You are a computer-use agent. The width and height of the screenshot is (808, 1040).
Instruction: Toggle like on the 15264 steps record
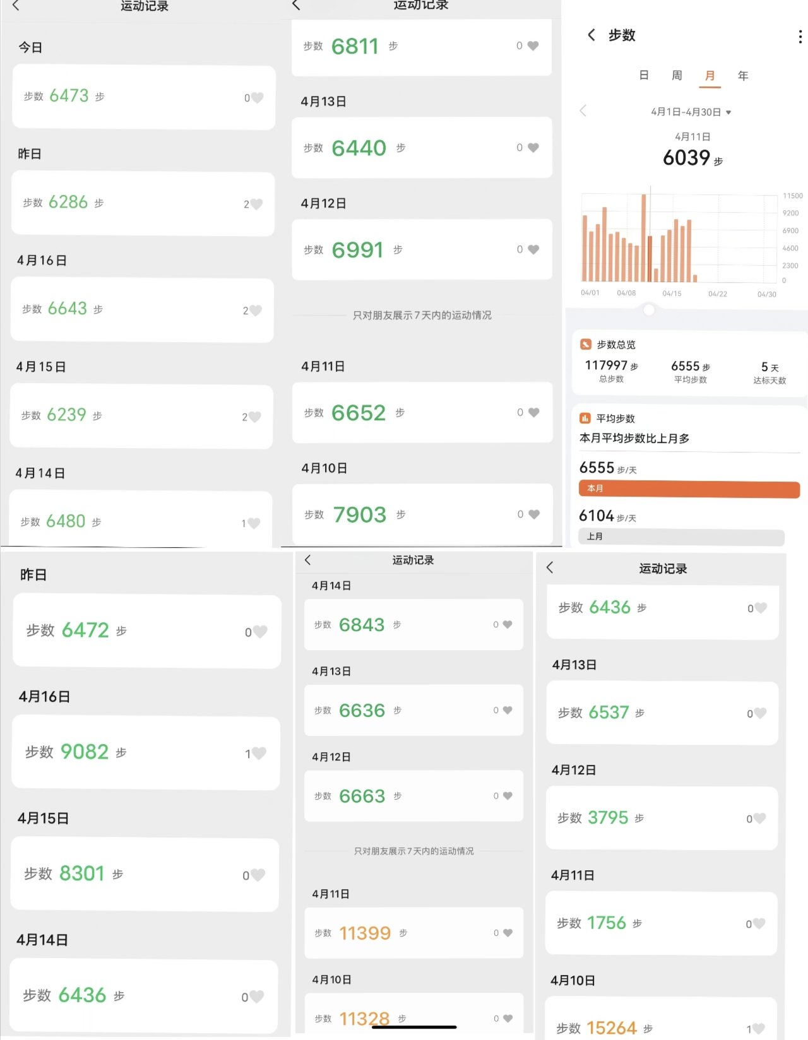(x=759, y=1029)
